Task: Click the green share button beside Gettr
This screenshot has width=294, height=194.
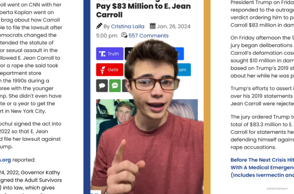Action: coord(126,70)
